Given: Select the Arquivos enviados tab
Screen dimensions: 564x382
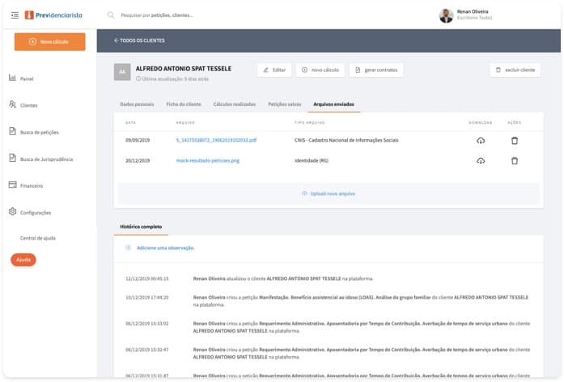Looking at the screenshot, I should pyautogui.click(x=334, y=104).
